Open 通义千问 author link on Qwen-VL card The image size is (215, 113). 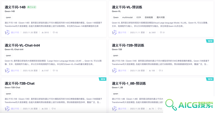coord(122,33)
